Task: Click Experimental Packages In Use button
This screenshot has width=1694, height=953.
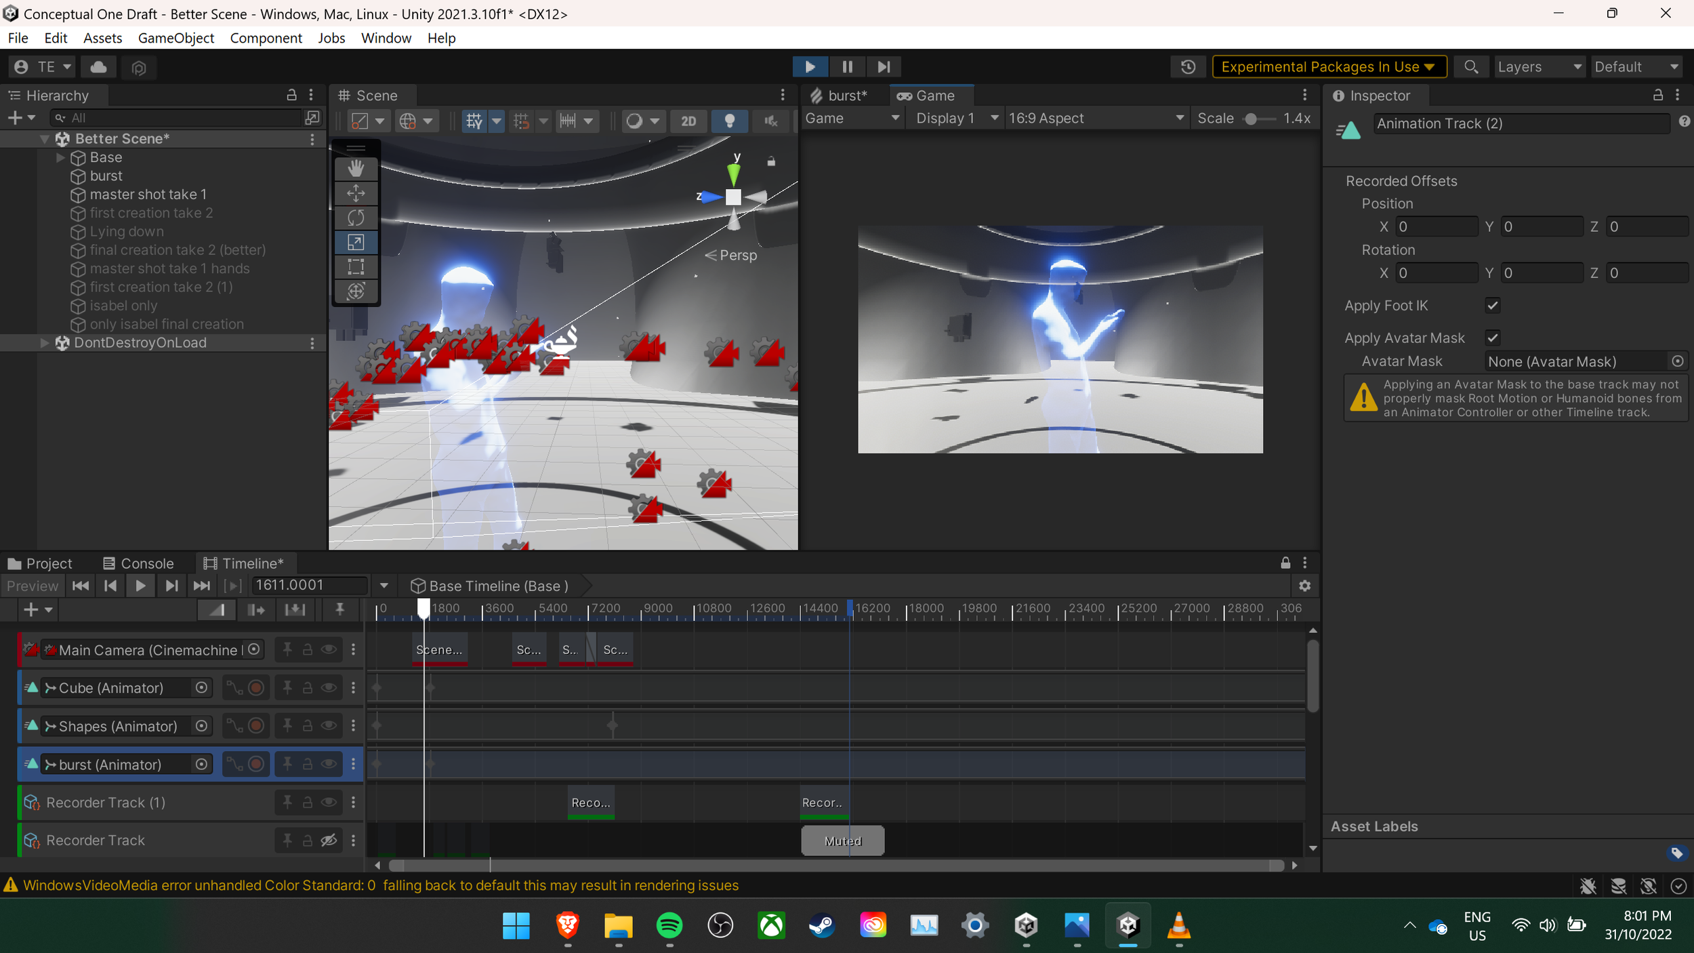Action: pyautogui.click(x=1328, y=66)
